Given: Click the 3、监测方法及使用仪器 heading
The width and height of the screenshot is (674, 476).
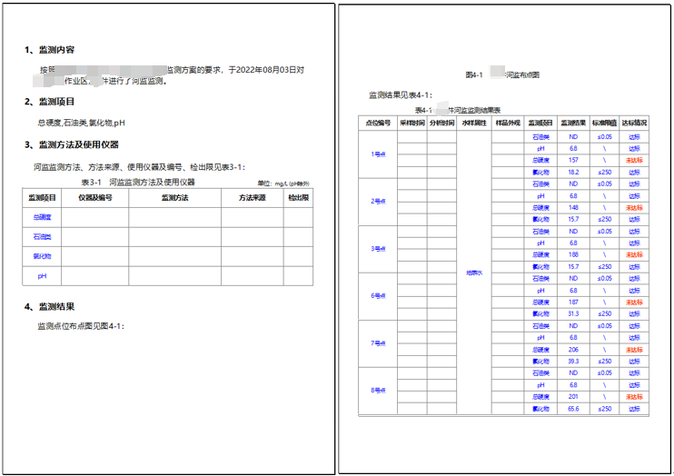Looking at the screenshot, I should pos(77,144).
